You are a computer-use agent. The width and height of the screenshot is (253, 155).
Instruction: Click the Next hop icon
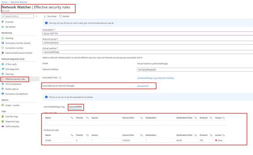point(3,74)
